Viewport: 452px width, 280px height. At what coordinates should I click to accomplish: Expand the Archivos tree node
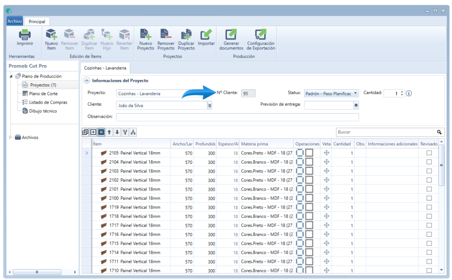[x=10, y=137]
